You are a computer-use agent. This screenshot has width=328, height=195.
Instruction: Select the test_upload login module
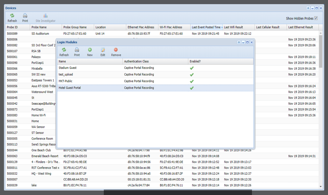pyautogui.click(x=155, y=74)
